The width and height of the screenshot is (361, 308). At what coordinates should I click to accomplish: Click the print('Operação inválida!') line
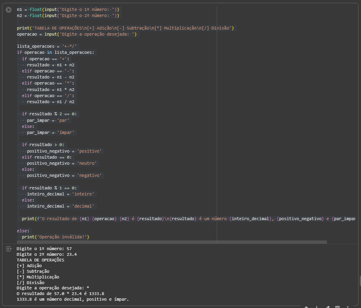click(x=56, y=237)
